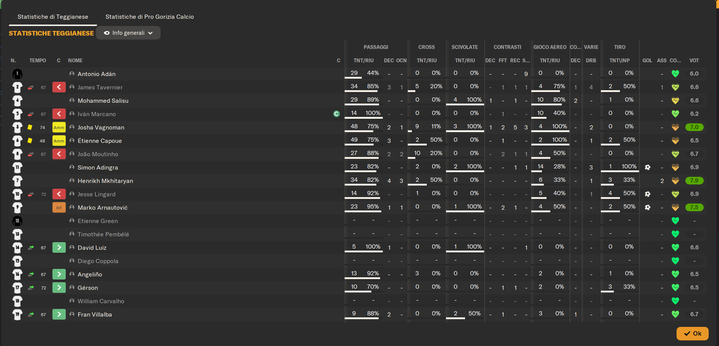
Task: Click Fran Villalba's green substituted-on arrow
Action: (59, 315)
